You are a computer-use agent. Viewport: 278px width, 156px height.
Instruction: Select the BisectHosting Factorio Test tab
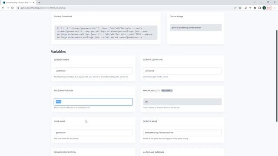coord(19,3)
